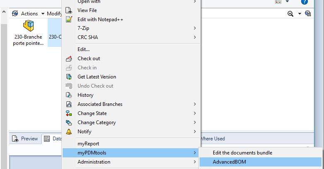Image resolution: width=324 pixels, height=169 pixels.
Task: Click the blue help question mark icon
Action: tap(305, 2)
